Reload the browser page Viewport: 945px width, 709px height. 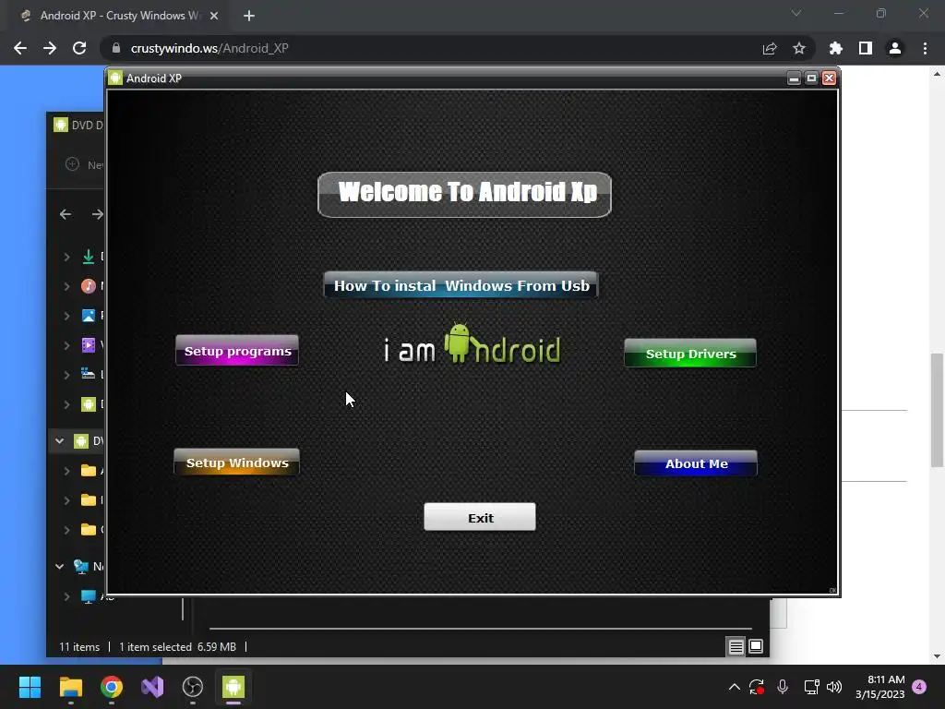coord(79,48)
